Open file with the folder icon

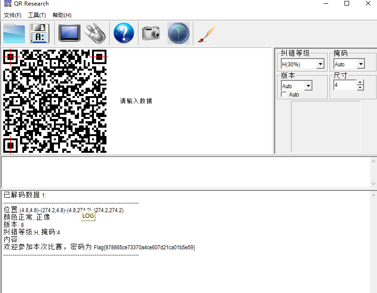[14, 33]
